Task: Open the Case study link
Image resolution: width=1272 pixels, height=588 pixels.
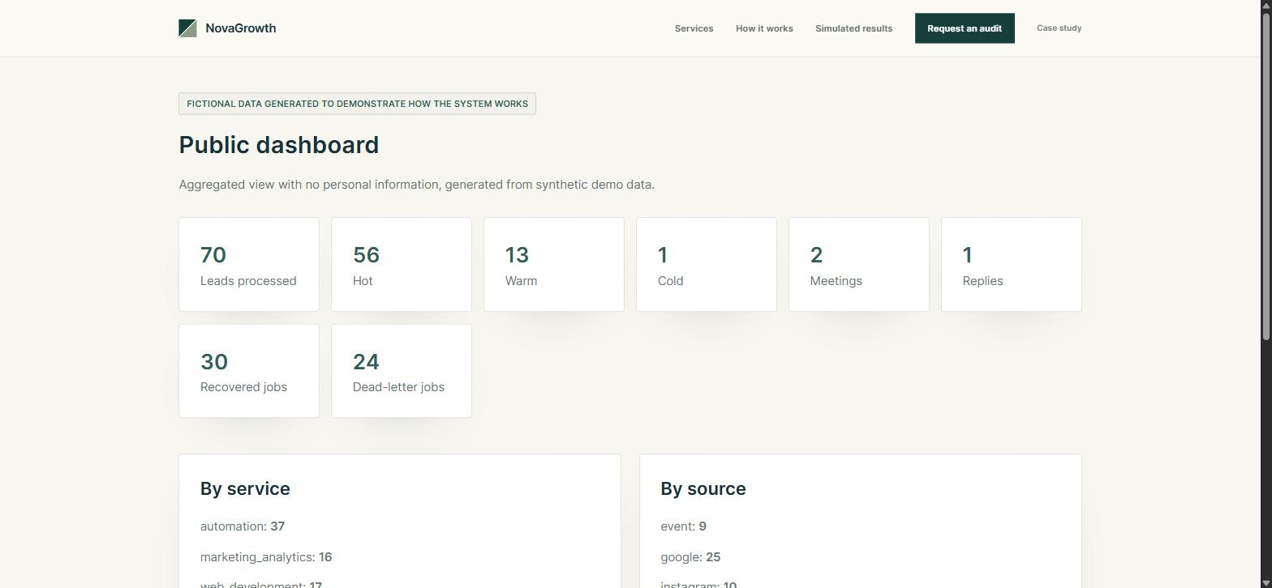Action: [x=1059, y=28]
